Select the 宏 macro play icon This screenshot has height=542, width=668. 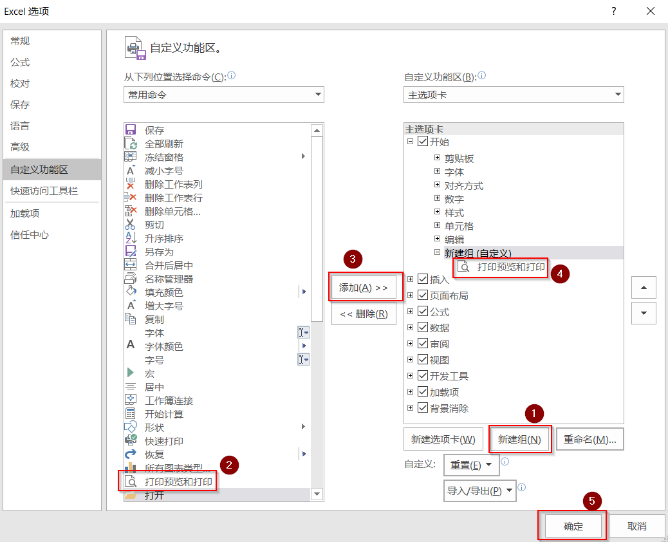pos(131,373)
